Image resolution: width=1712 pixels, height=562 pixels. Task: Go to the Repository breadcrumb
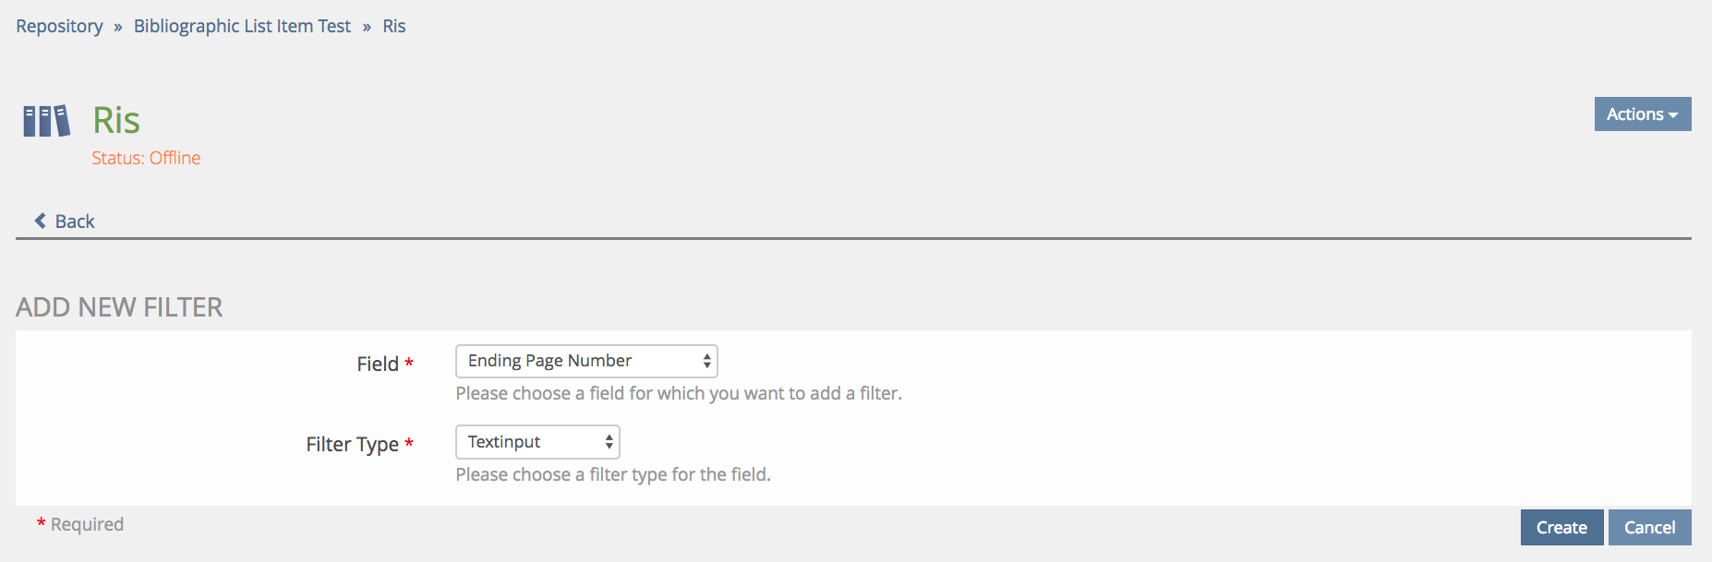(x=59, y=26)
